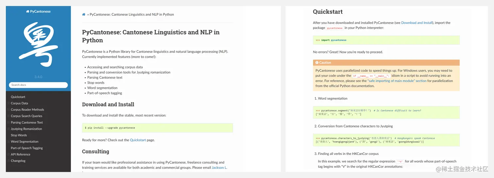Click the exclamation icon in the Caution header
This screenshot has height=178, width=494.
317,62
